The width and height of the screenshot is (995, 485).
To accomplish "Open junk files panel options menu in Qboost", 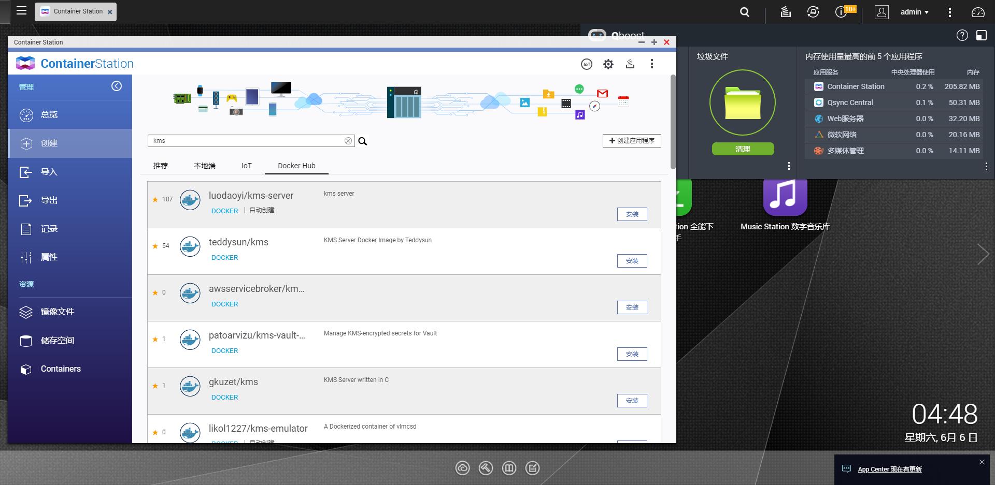I will click(789, 166).
